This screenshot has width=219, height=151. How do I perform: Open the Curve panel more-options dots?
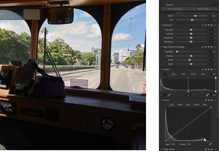(x=215, y=100)
